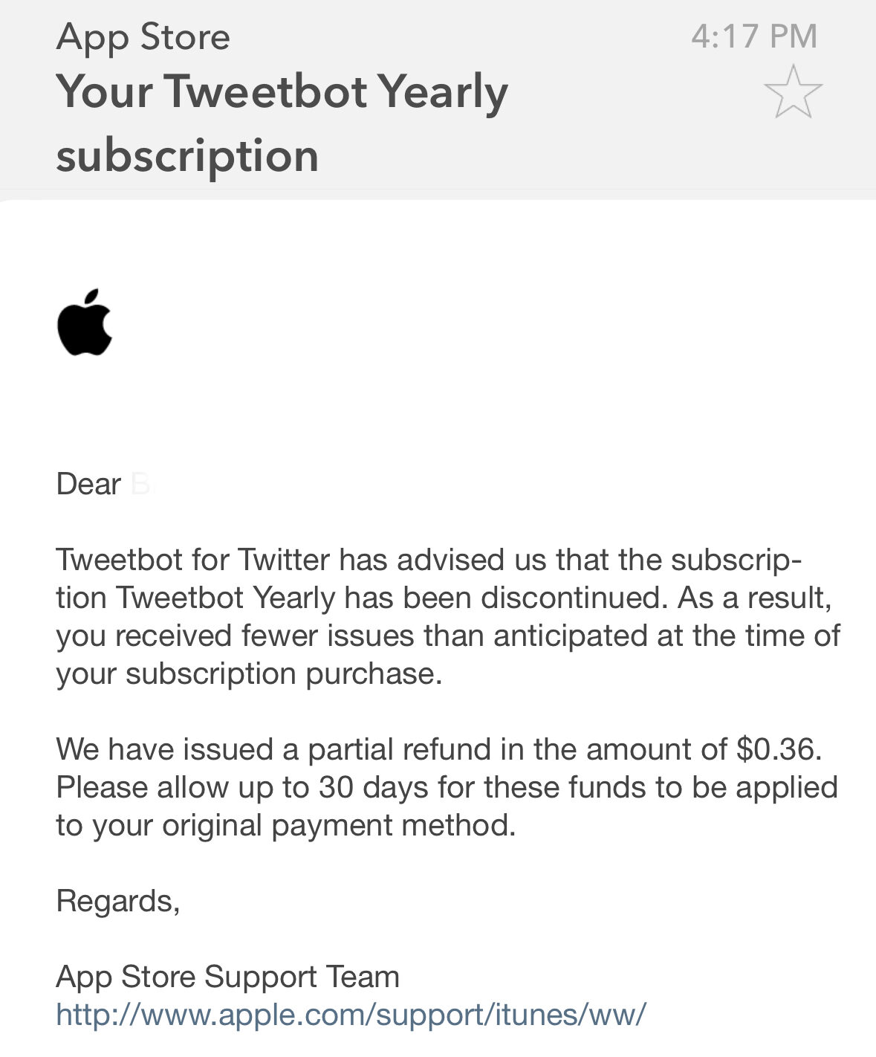The width and height of the screenshot is (876, 1057).
Task: Tap the Apple logo image
Action: coord(85,322)
